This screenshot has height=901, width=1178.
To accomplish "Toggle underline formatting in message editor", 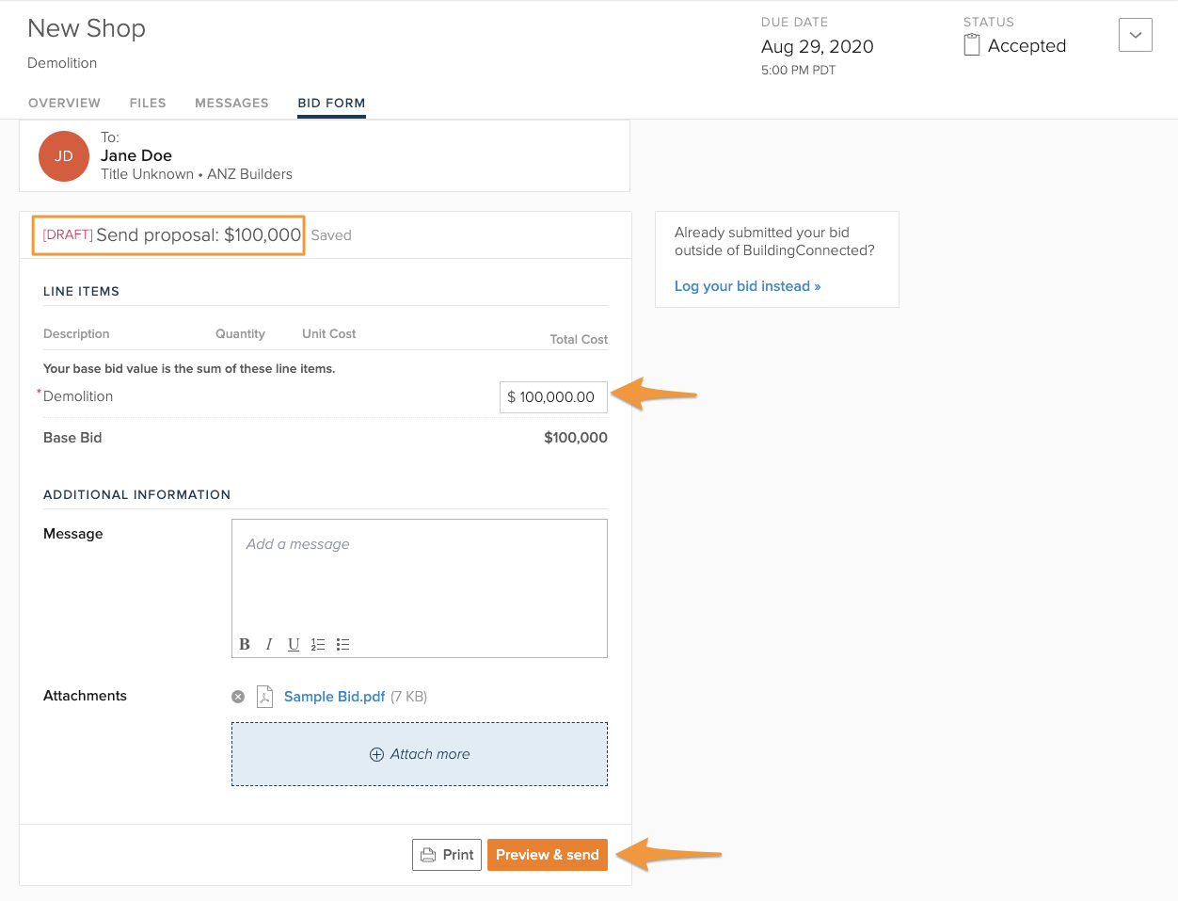I will [x=294, y=644].
